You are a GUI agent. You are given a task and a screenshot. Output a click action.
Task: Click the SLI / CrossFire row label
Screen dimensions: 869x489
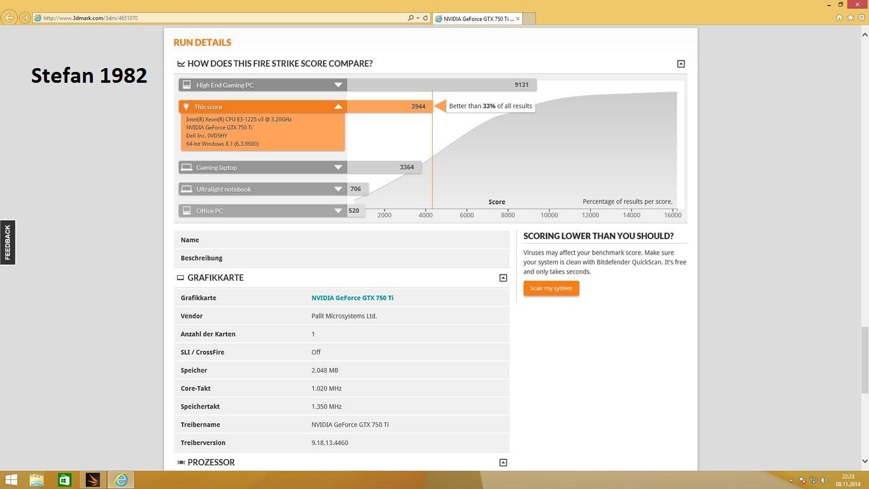(x=202, y=352)
